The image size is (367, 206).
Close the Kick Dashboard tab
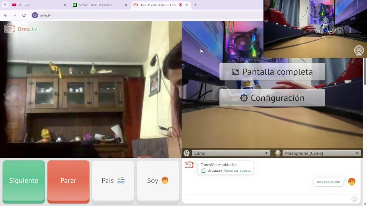click(x=126, y=5)
